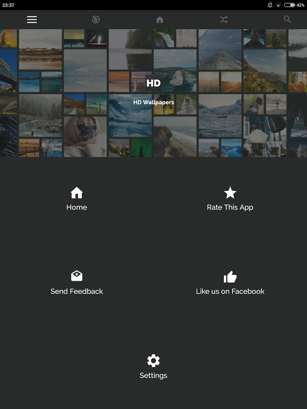The image size is (307, 409).
Task: Choose Rate This App
Action: tap(230, 208)
